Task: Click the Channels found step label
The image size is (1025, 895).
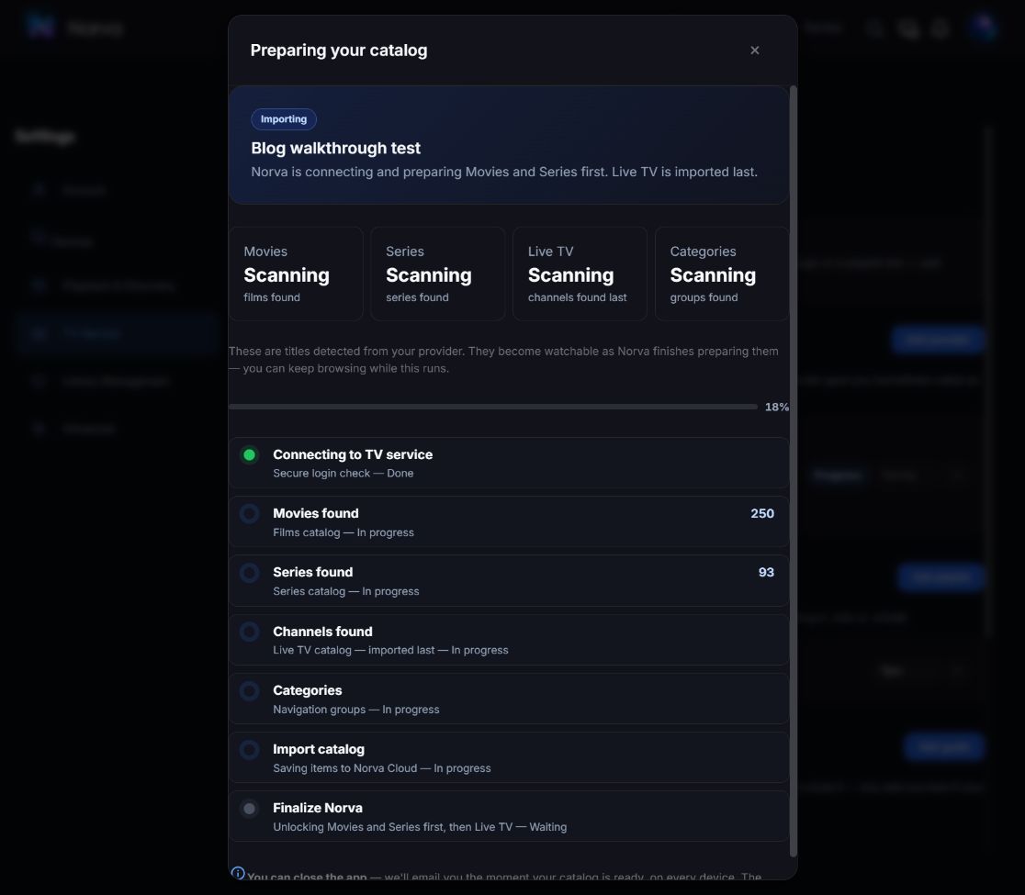Action: pyautogui.click(x=322, y=632)
